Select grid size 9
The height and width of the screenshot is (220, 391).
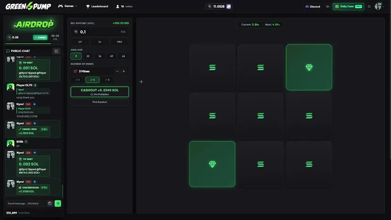76,56
